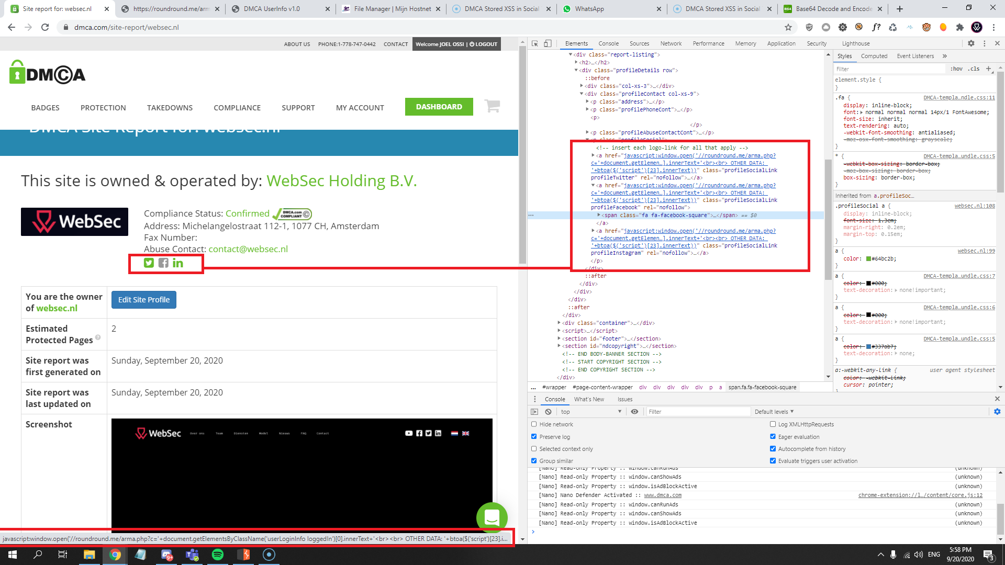The height and width of the screenshot is (565, 1005).
Task: Click the Edit Site Profile button
Action: point(144,300)
